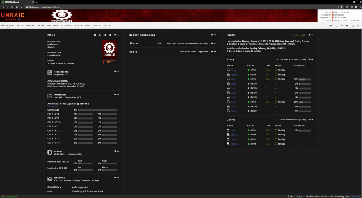The width and height of the screenshot is (362, 198).
Task: Collapse the MARS panel chevron
Action: pos(118,35)
